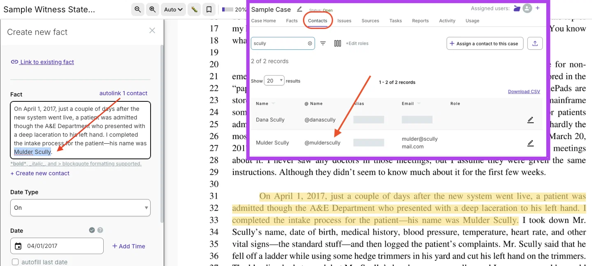Image resolution: width=592 pixels, height=266 pixels.
Task: Tick the autofill last date checkbox
Action: pyautogui.click(x=15, y=262)
